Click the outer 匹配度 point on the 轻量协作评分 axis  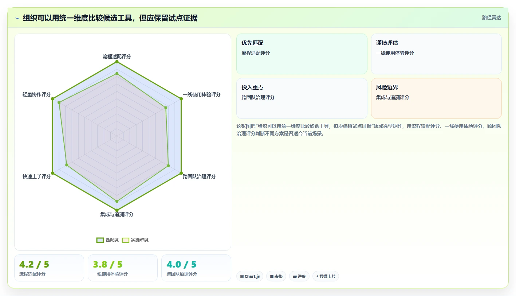[53, 99]
